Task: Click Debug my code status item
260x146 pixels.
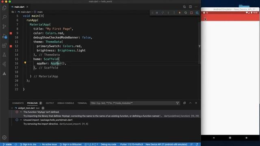Action: [108, 144]
